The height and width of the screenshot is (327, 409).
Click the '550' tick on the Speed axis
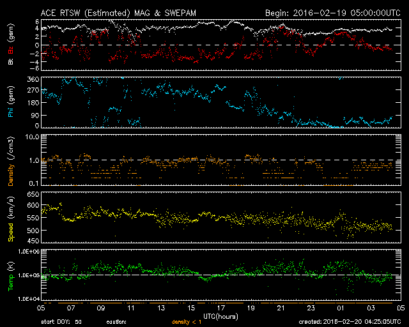click(x=33, y=218)
